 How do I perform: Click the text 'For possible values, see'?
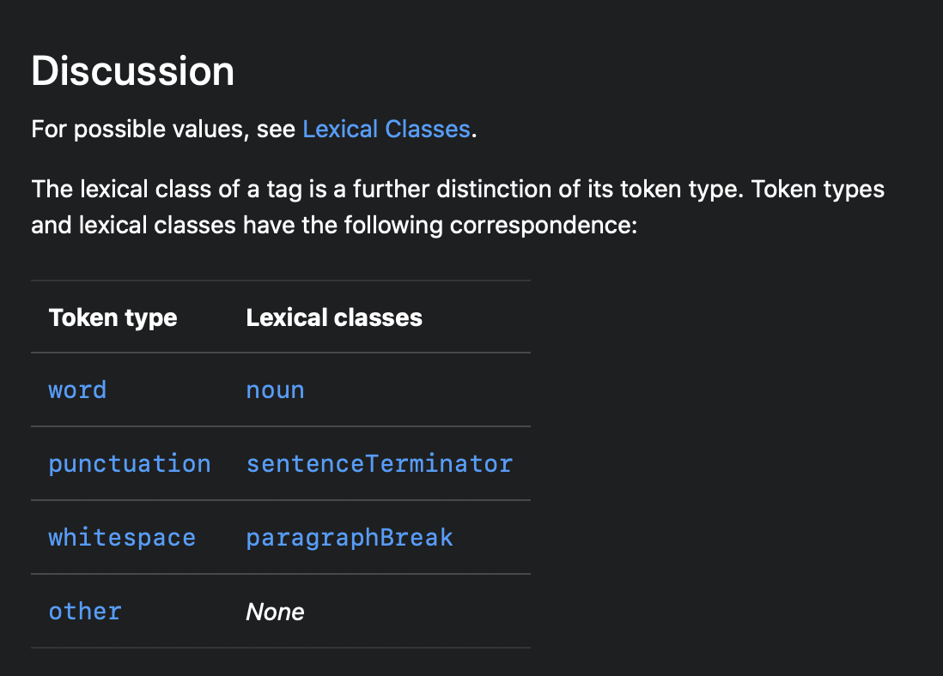pyautogui.click(x=163, y=130)
